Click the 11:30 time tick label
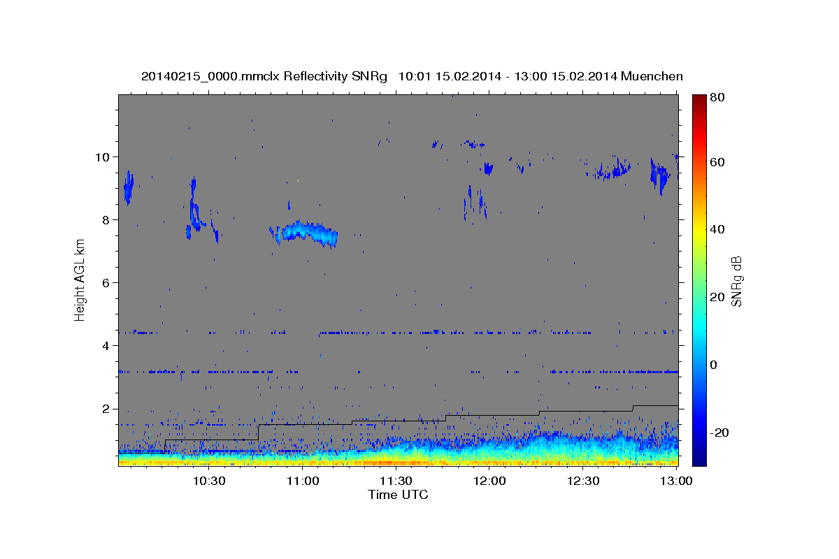Viewport: 839px width, 559px height. tap(396, 481)
